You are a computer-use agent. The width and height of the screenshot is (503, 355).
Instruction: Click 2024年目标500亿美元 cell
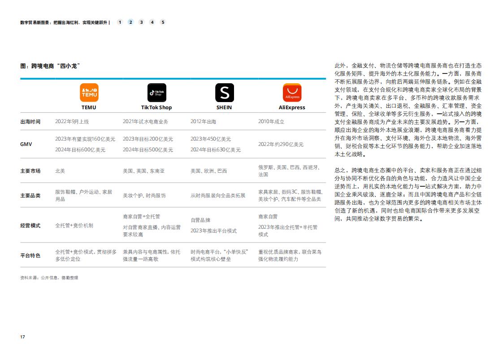(148, 150)
